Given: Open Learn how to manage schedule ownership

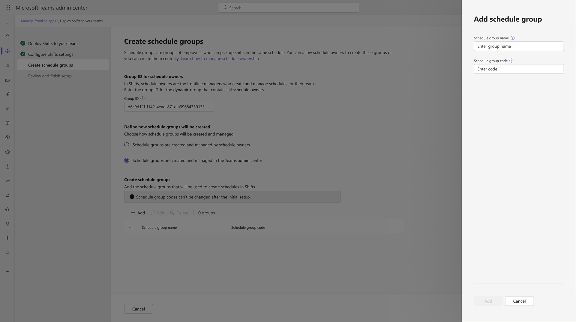Looking at the screenshot, I should [x=220, y=58].
